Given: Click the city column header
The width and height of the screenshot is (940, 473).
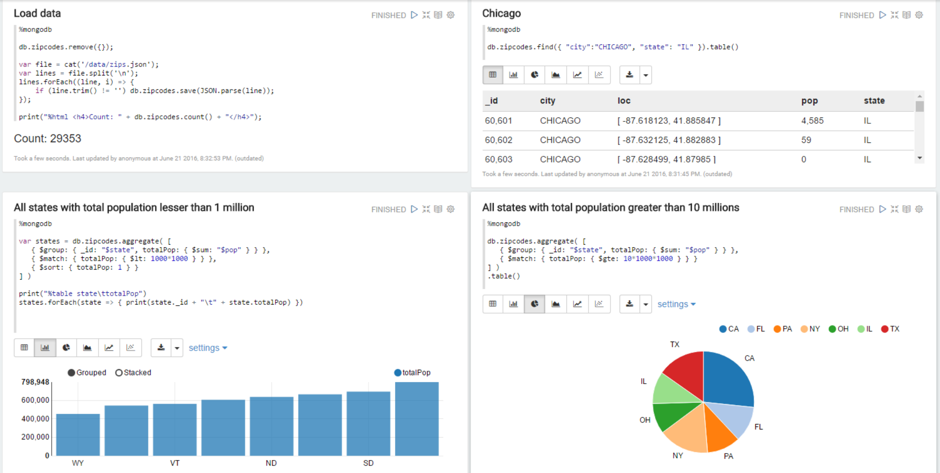Looking at the screenshot, I should click(547, 101).
